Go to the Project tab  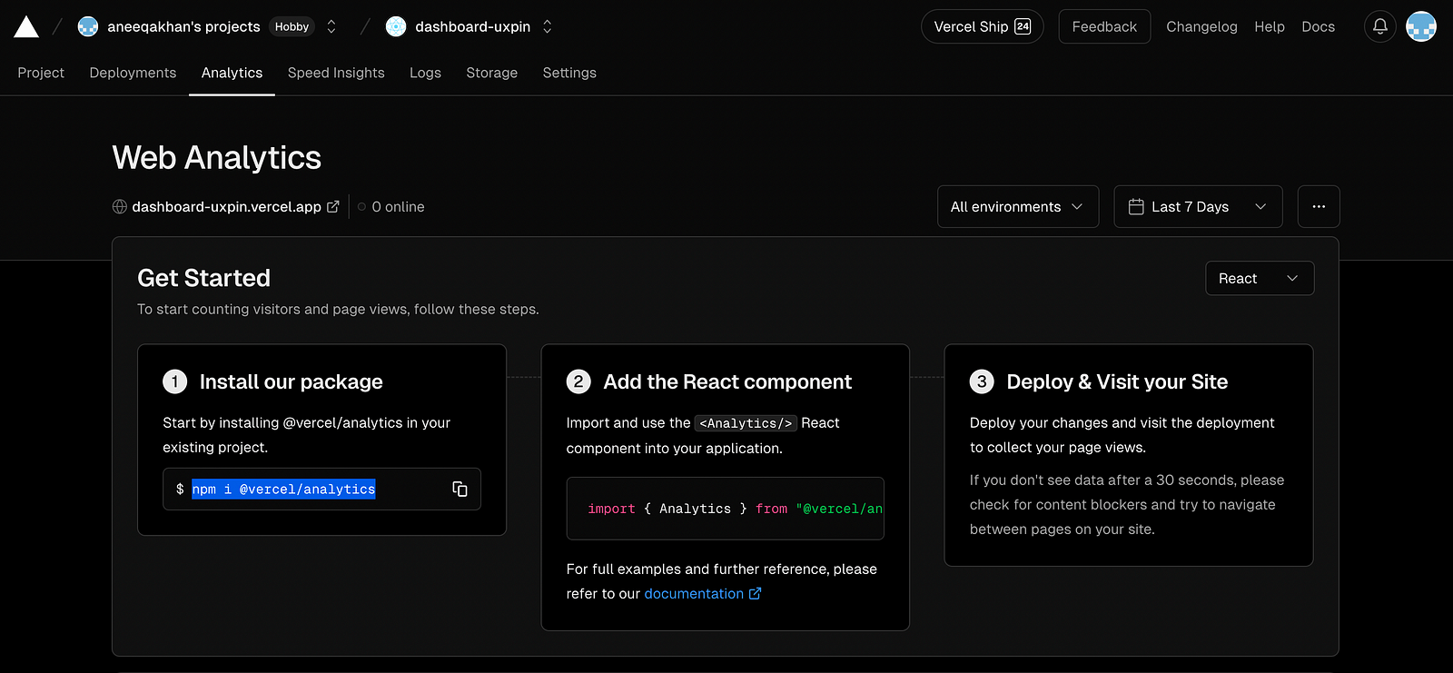click(x=41, y=73)
